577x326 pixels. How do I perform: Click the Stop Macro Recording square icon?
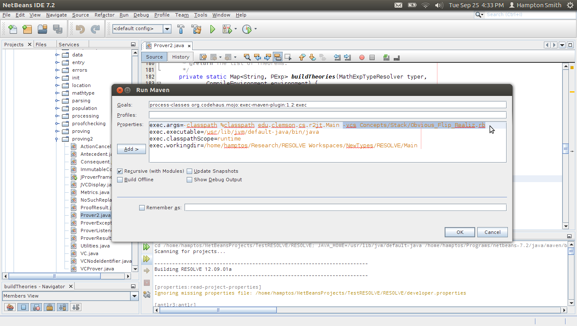coord(372,57)
